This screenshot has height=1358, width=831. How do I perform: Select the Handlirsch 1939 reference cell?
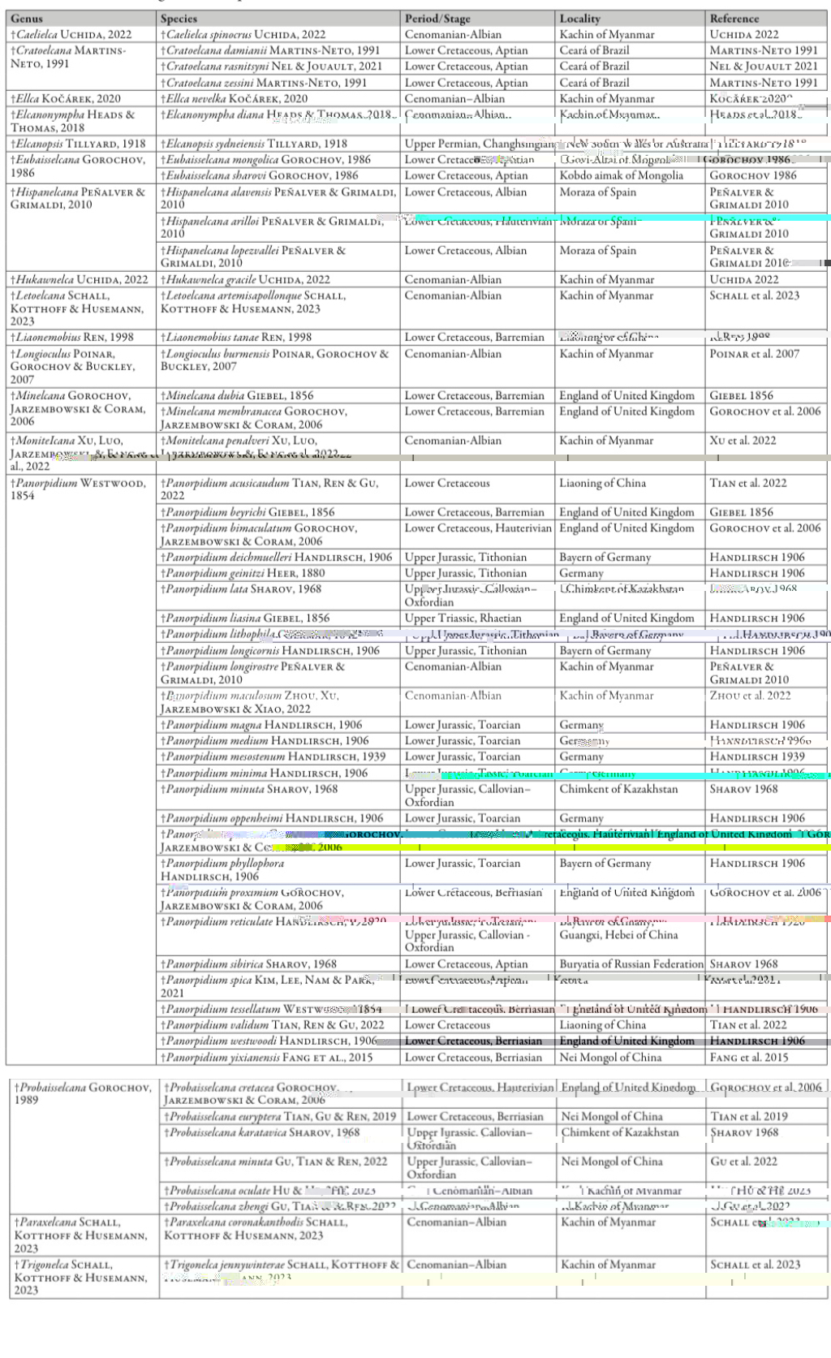point(756,757)
